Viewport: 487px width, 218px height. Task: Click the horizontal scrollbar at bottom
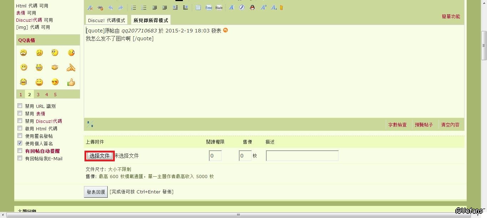(238, 215)
